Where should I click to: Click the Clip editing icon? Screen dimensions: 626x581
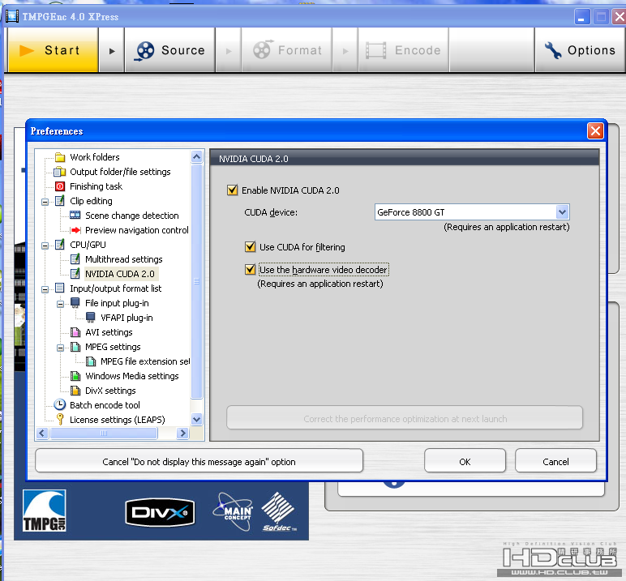pyautogui.click(x=60, y=201)
